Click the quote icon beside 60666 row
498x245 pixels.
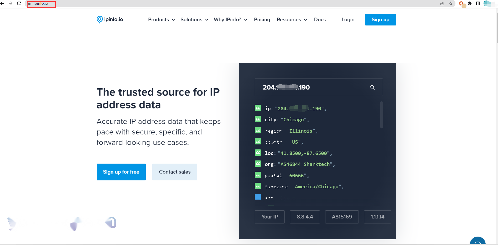click(258, 175)
